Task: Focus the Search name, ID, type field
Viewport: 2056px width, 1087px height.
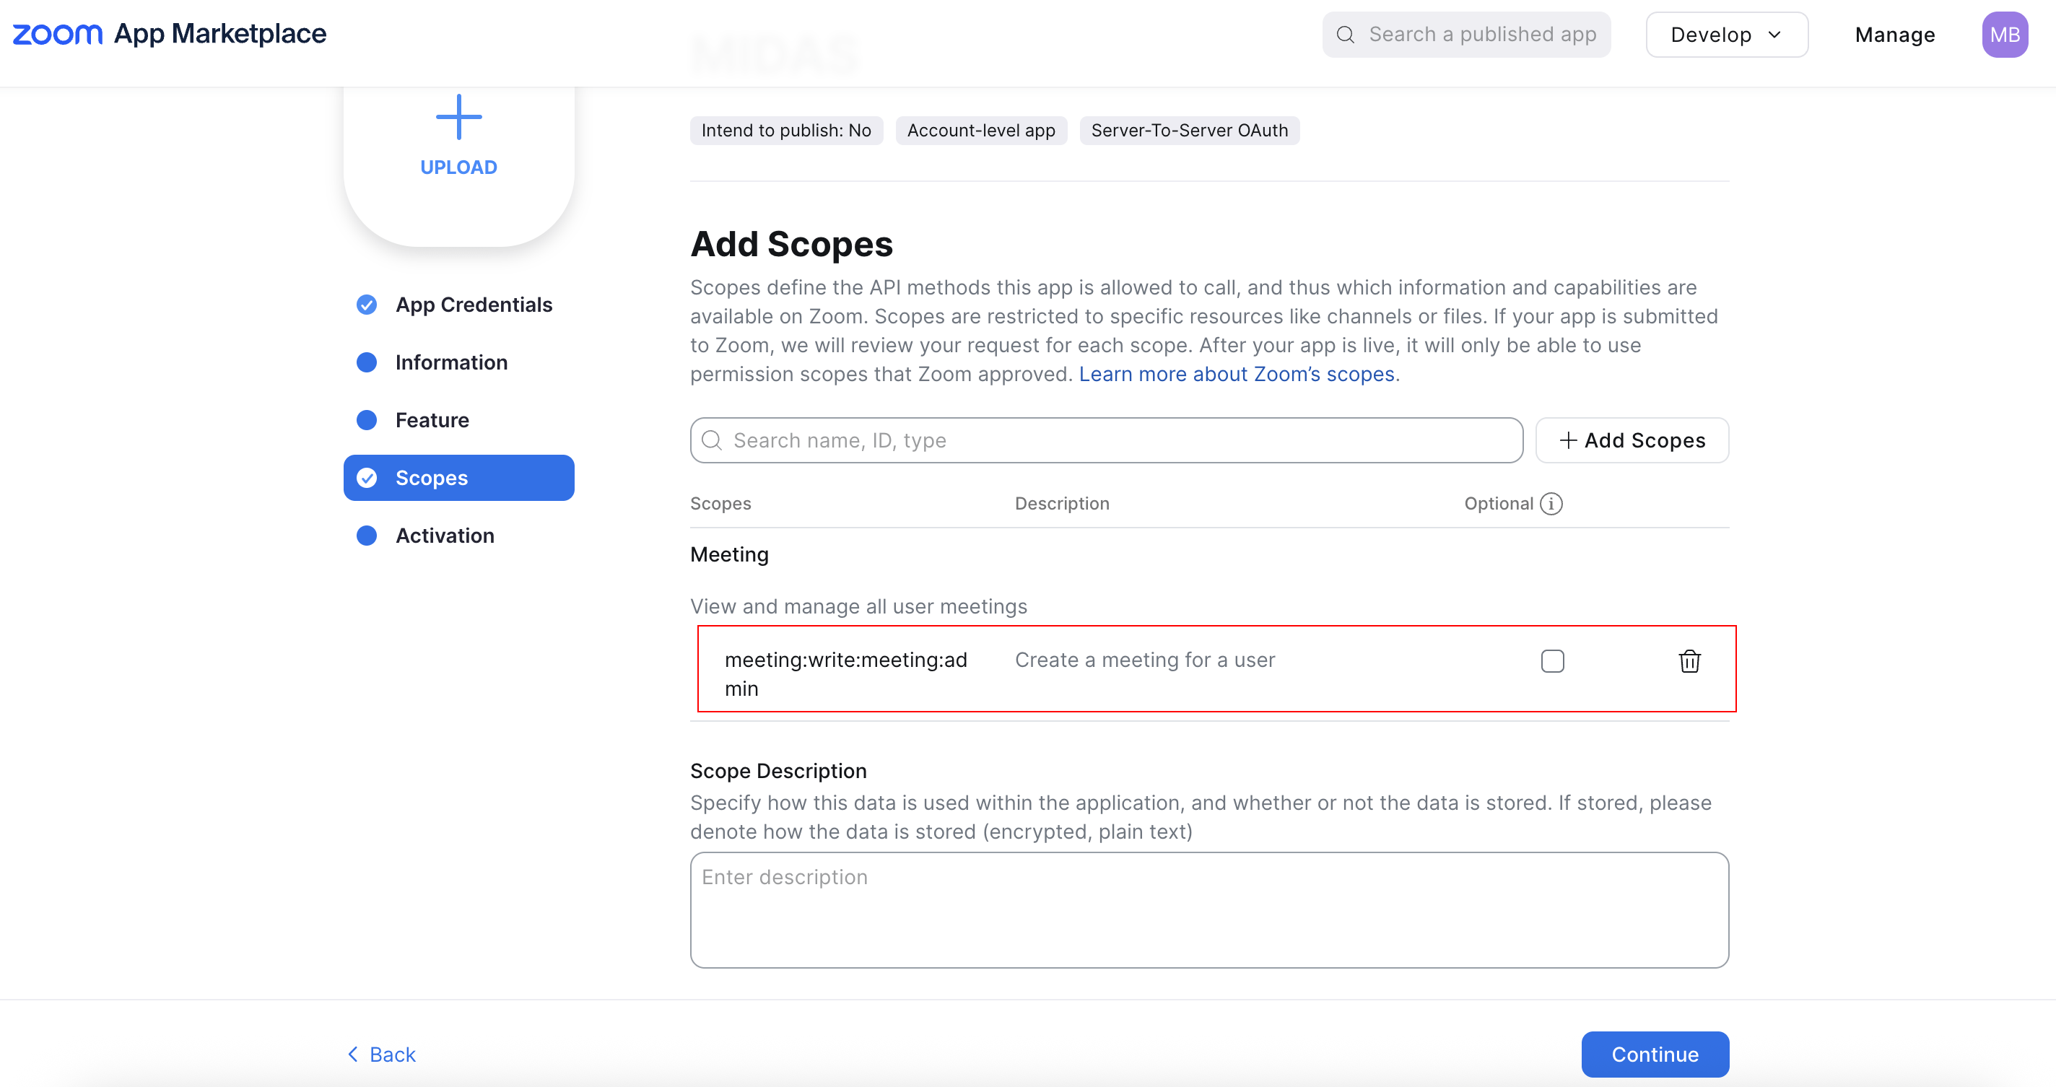Action: (x=1106, y=440)
